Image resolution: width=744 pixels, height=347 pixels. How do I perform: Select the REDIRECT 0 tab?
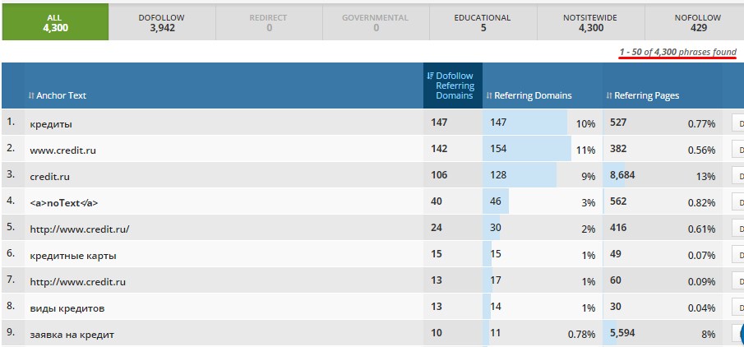[269, 22]
